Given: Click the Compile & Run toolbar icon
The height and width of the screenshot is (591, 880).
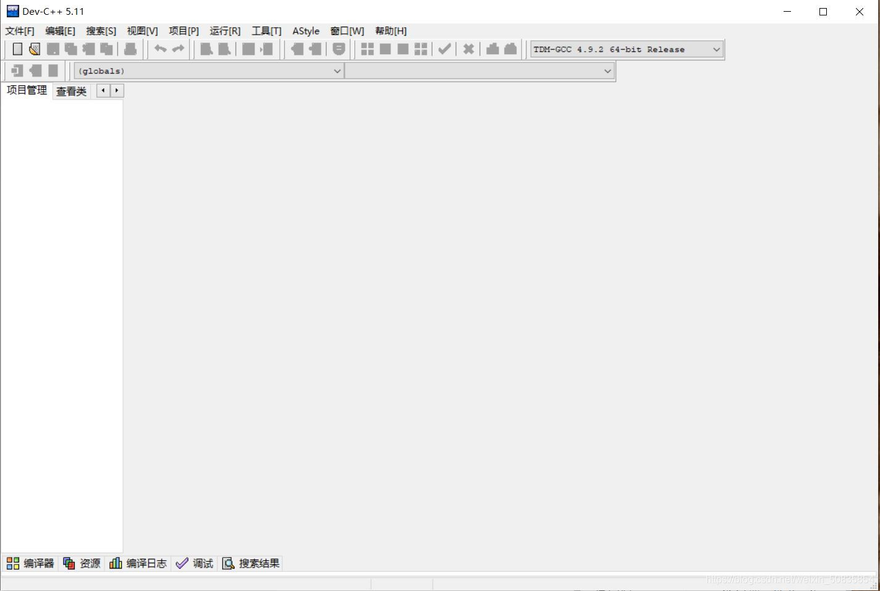Looking at the screenshot, I should pyautogui.click(x=403, y=49).
